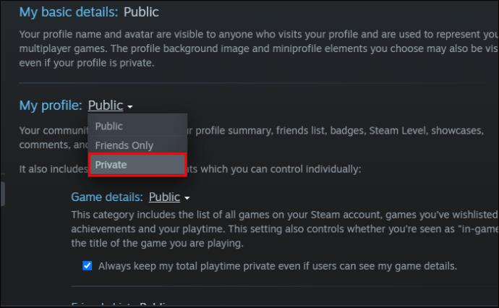
Task: Click the 'Always keep my total playtime private' label
Action: click(x=278, y=266)
